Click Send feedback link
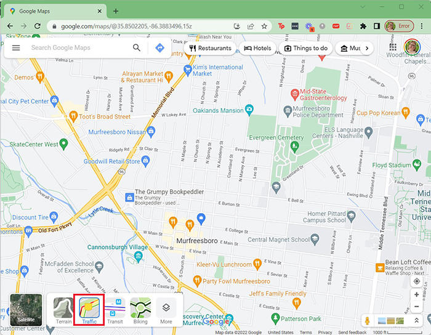 pos(352,333)
